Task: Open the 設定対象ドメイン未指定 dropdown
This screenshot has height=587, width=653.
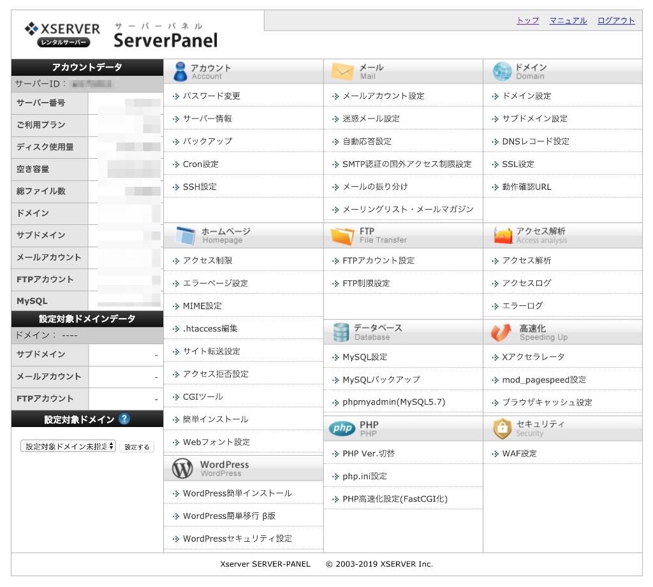Action: tap(68, 446)
